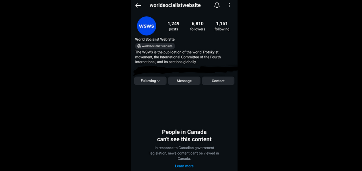Tap the bio text about the WSWS publication
The height and width of the screenshot is (171, 362).
click(x=178, y=57)
